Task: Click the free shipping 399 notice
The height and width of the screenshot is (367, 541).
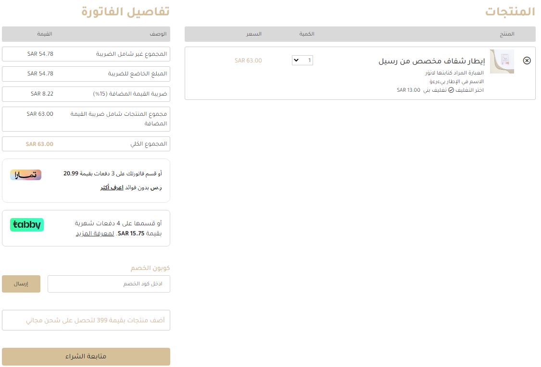Action: (86, 320)
